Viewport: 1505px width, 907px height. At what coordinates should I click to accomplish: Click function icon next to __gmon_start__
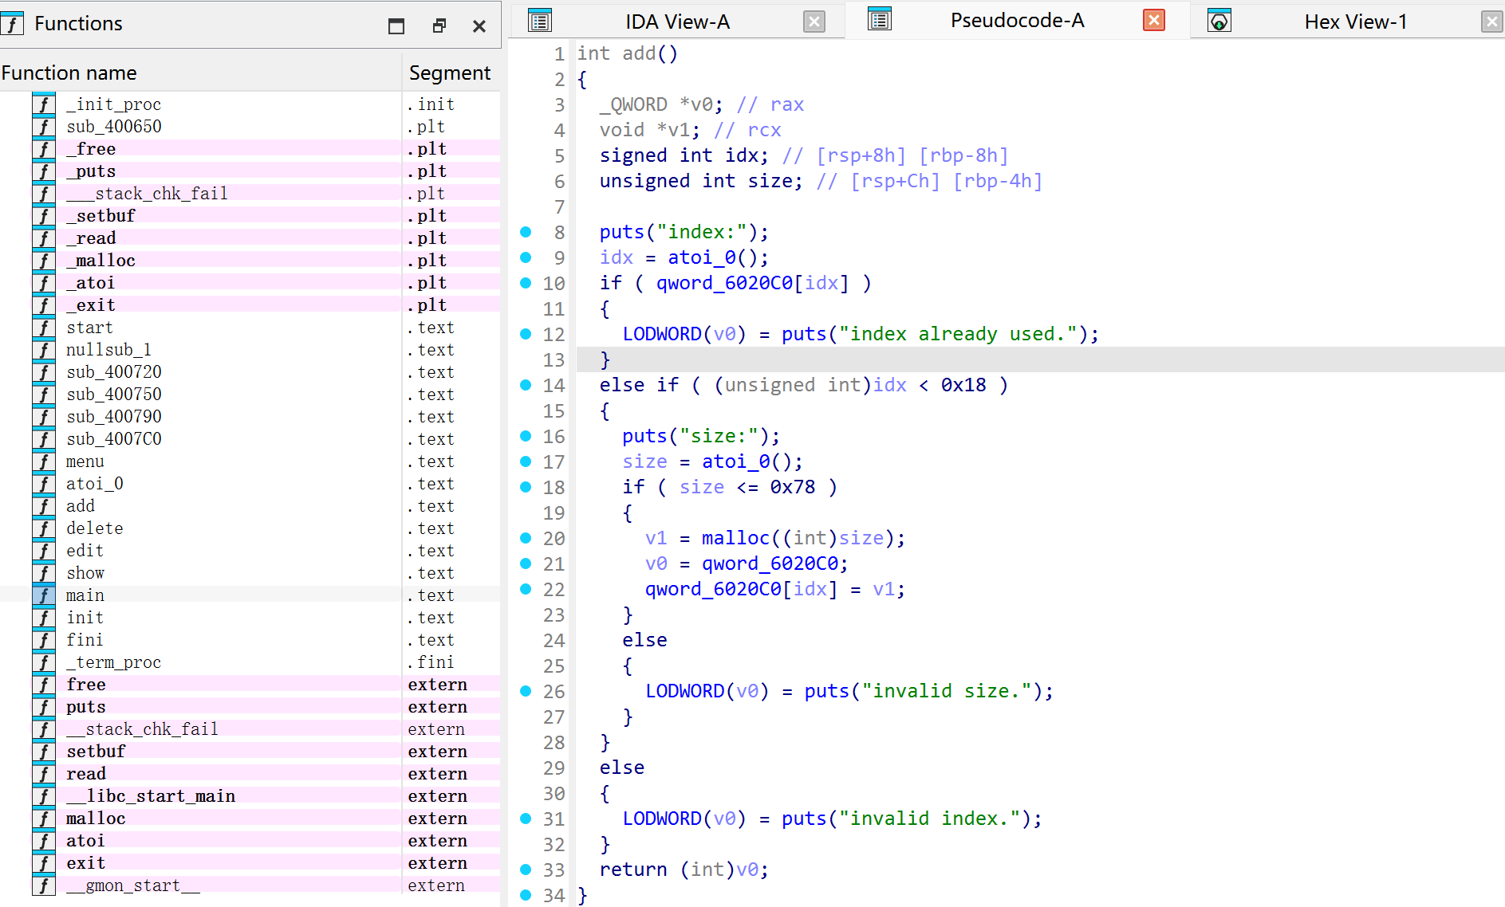[44, 885]
